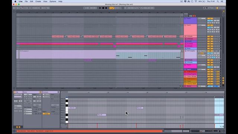
Task: Unfold Track 1 with its fold button
Action: pos(185,18)
